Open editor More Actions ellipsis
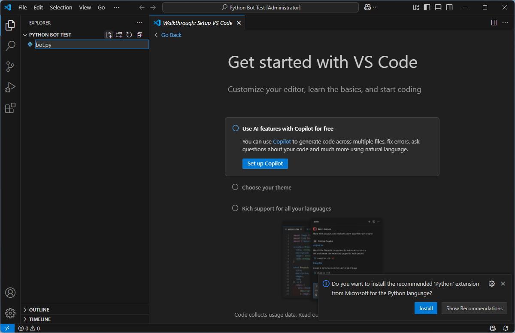Screen dimensions: 515x333 click(x=505, y=23)
